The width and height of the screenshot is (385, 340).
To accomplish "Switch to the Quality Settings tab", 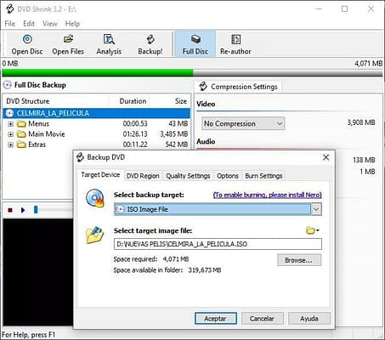I will tap(188, 176).
